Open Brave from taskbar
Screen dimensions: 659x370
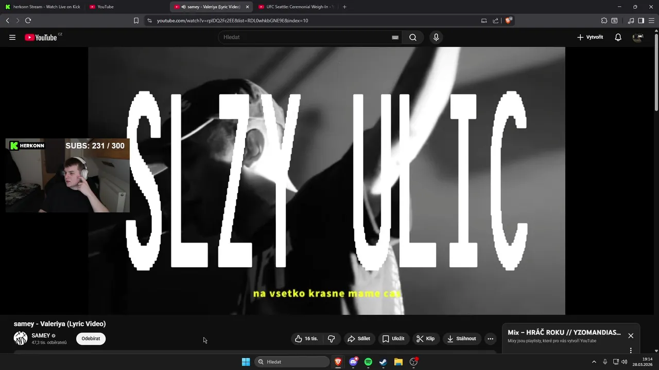pyautogui.click(x=338, y=362)
